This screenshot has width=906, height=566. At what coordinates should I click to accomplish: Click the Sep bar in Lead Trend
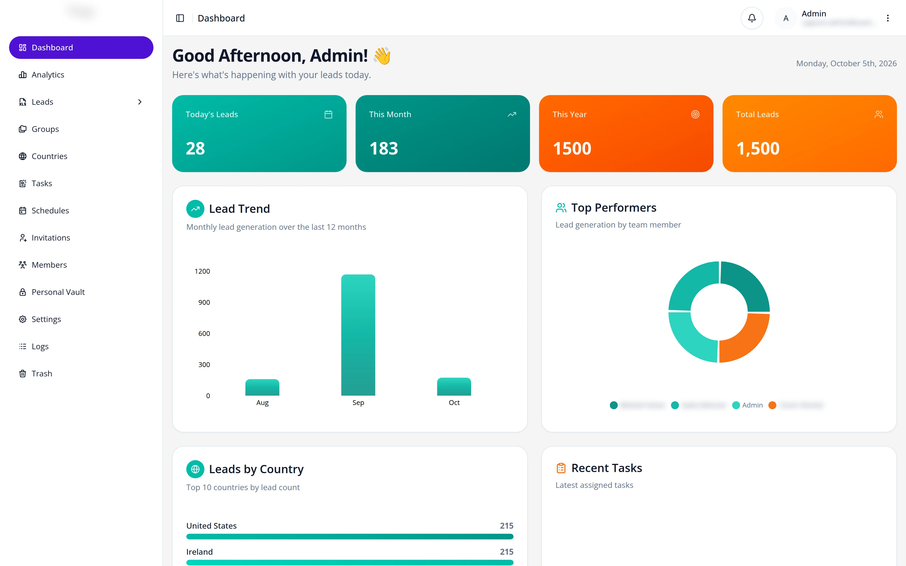[x=358, y=335]
